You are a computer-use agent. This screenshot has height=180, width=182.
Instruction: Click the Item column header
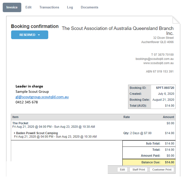[15, 117]
